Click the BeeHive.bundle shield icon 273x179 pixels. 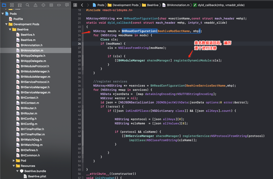[x=22, y=171]
